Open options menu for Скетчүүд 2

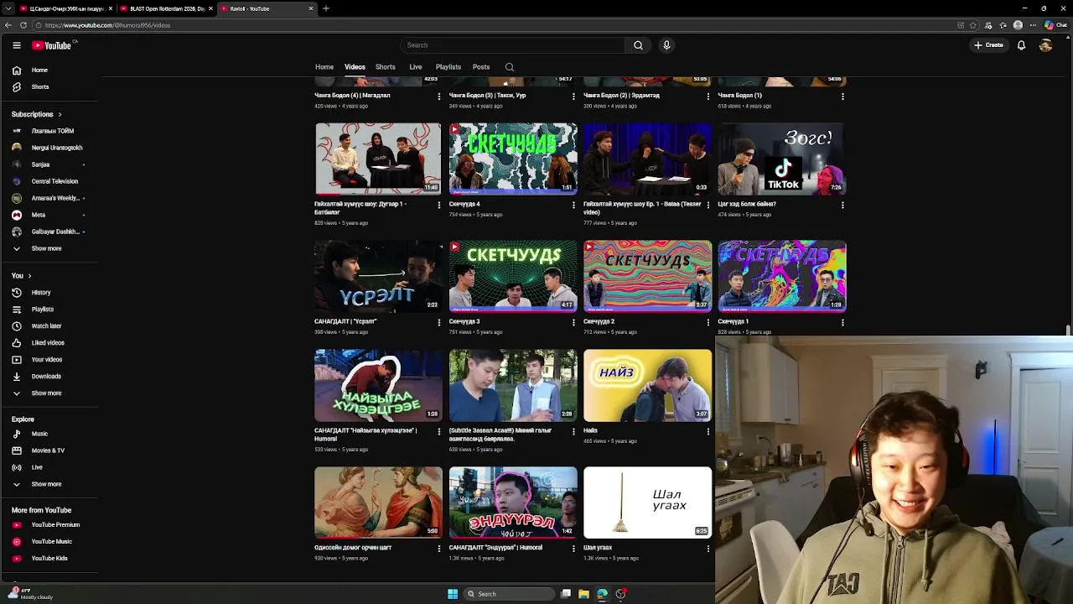[x=708, y=322]
